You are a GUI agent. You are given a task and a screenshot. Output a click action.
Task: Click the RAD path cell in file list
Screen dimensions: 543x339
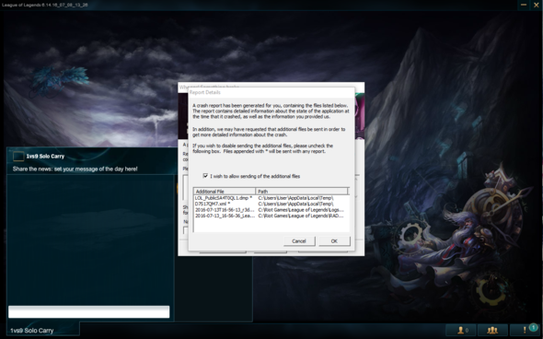coord(301,216)
